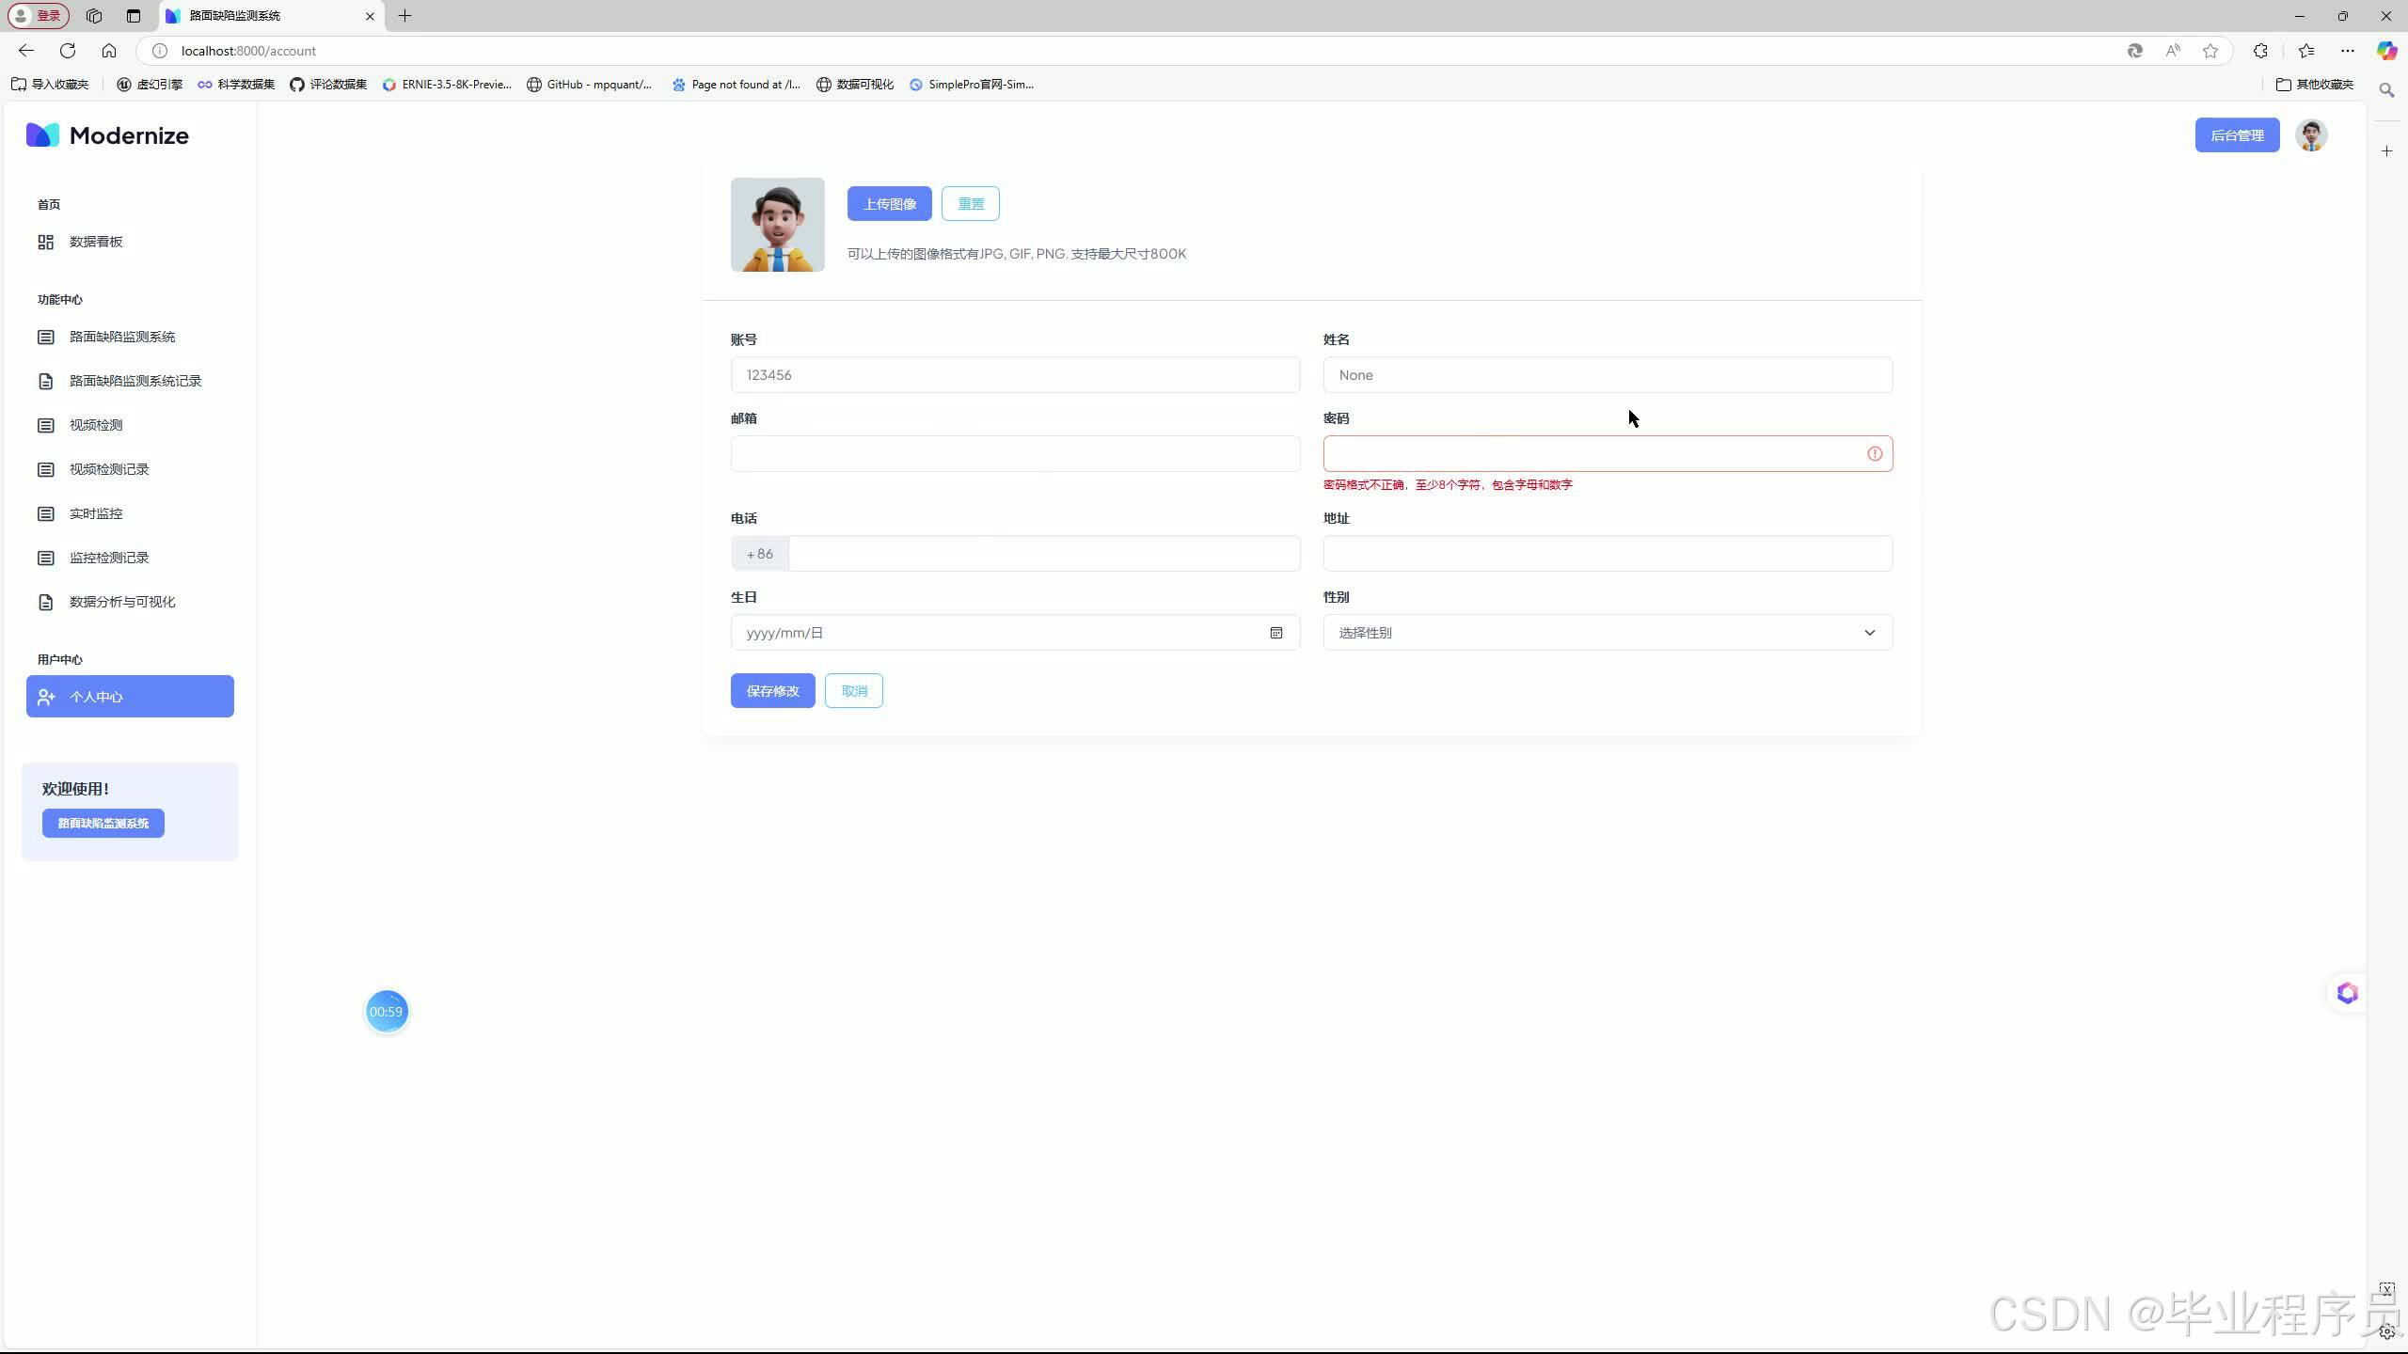2408x1354 pixels.
Task: Click the password error warning icon
Action: [1874, 454]
